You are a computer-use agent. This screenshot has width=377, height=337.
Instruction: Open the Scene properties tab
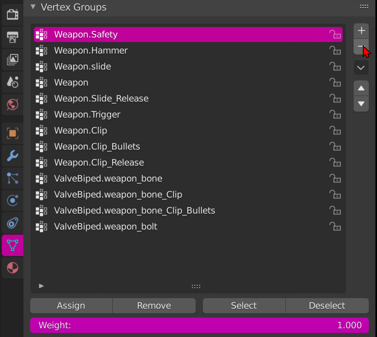pyautogui.click(x=12, y=82)
